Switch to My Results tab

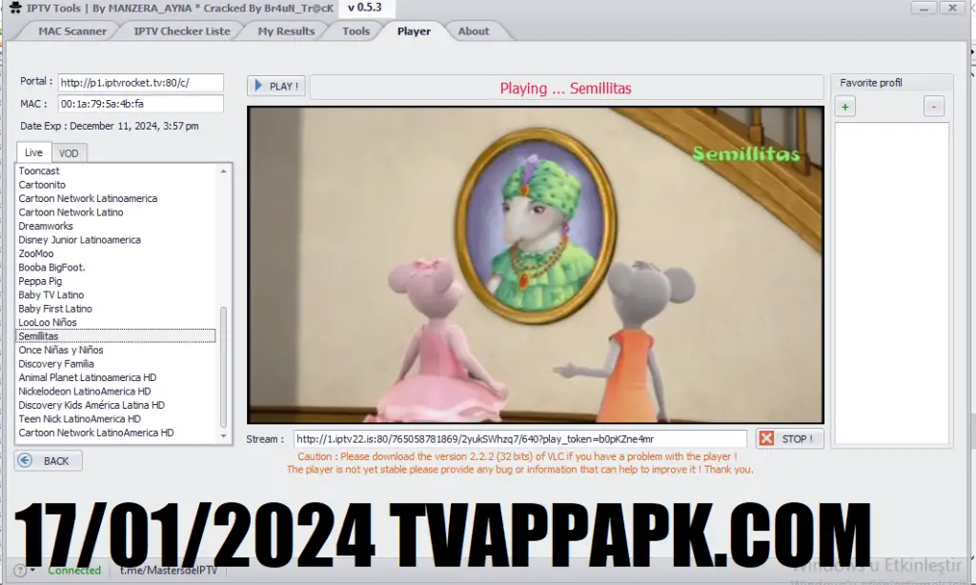[x=286, y=31]
